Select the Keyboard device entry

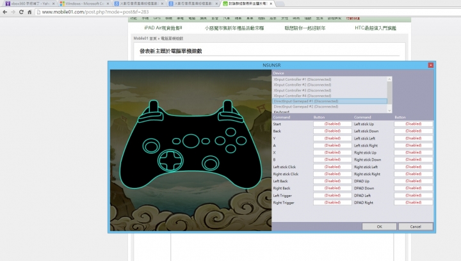click(330, 111)
